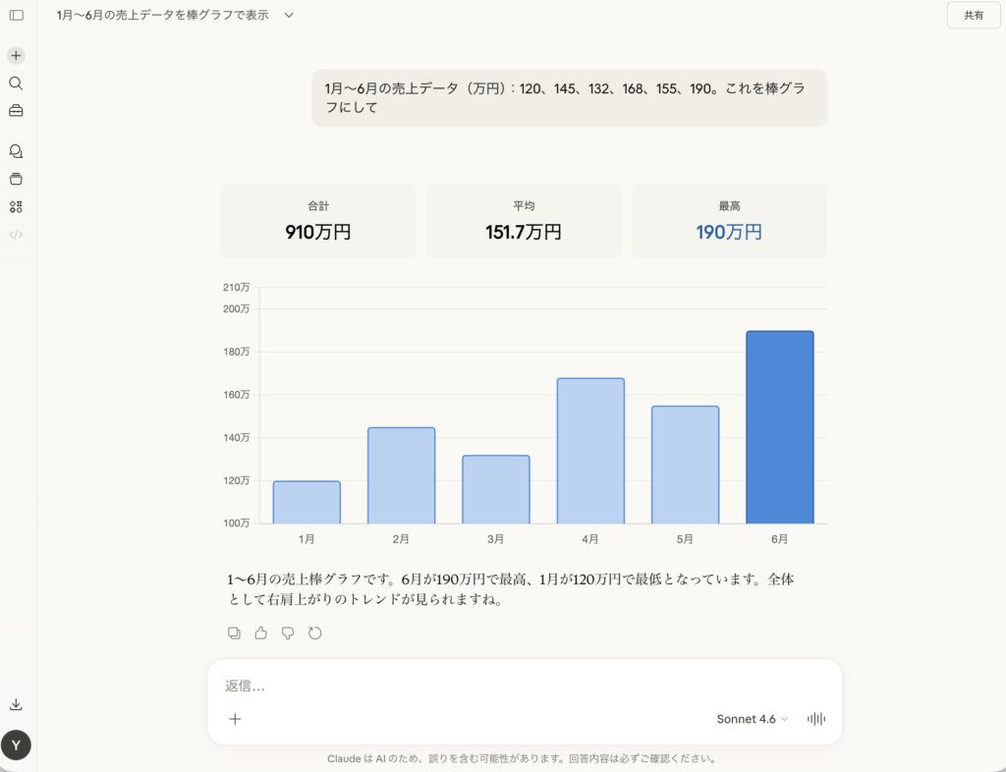Image resolution: width=1006 pixels, height=772 pixels.
Task: Give thumbs down to the response
Action: [288, 633]
